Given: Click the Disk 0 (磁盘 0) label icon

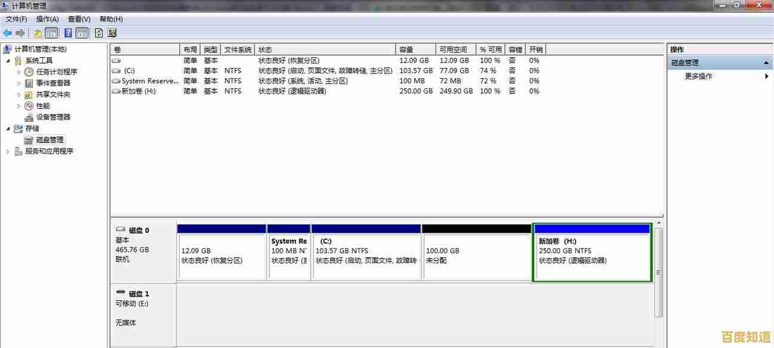Looking at the screenshot, I should tap(121, 230).
